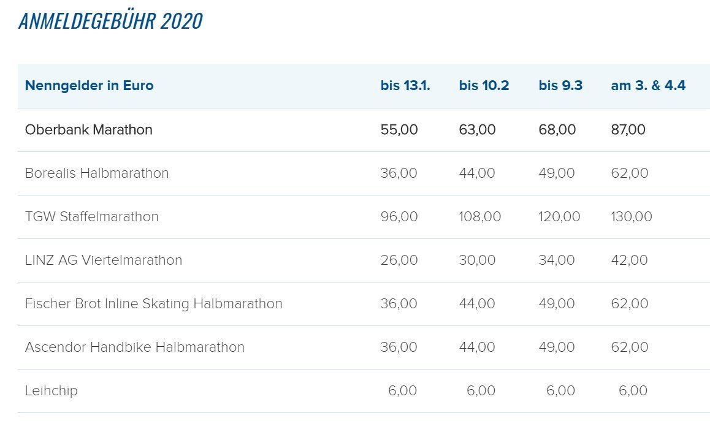Click the am 3. & 4.4 header
710x421 pixels.
[648, 86]
